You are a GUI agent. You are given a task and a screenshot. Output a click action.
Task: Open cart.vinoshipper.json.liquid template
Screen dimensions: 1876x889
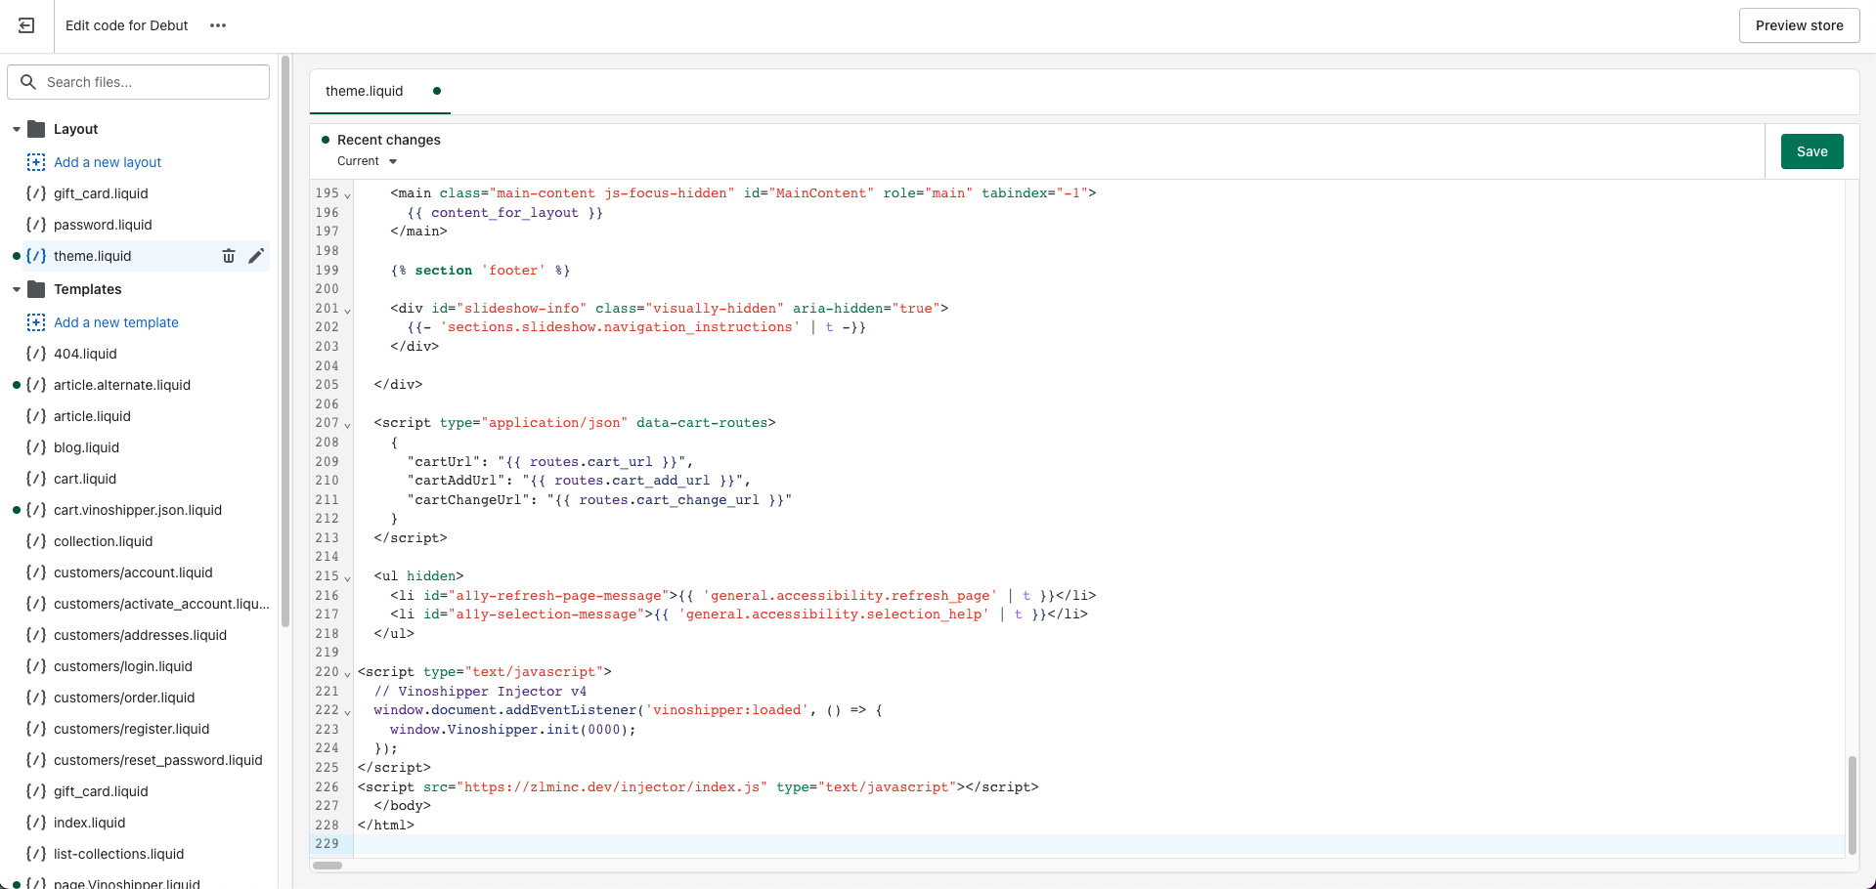coord(138,510)
